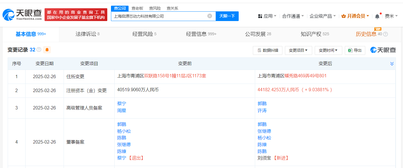Click the TianYanCha logo in the header

pos(22,14)
